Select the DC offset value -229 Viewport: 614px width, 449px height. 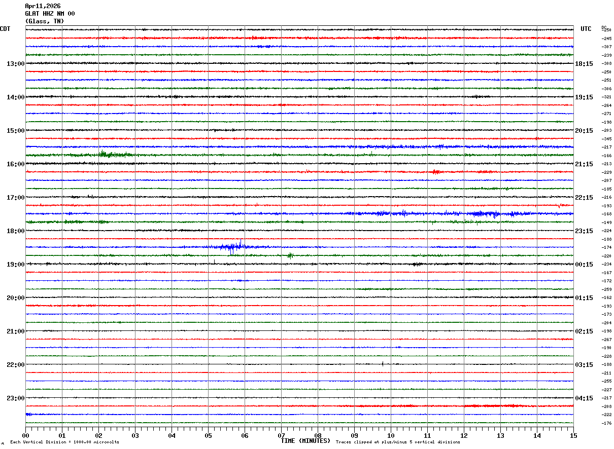click(x=606, y=172)
